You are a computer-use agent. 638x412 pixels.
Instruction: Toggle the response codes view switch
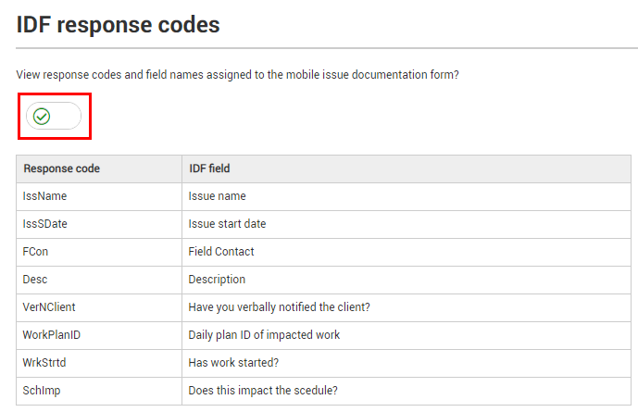[54, 116]
